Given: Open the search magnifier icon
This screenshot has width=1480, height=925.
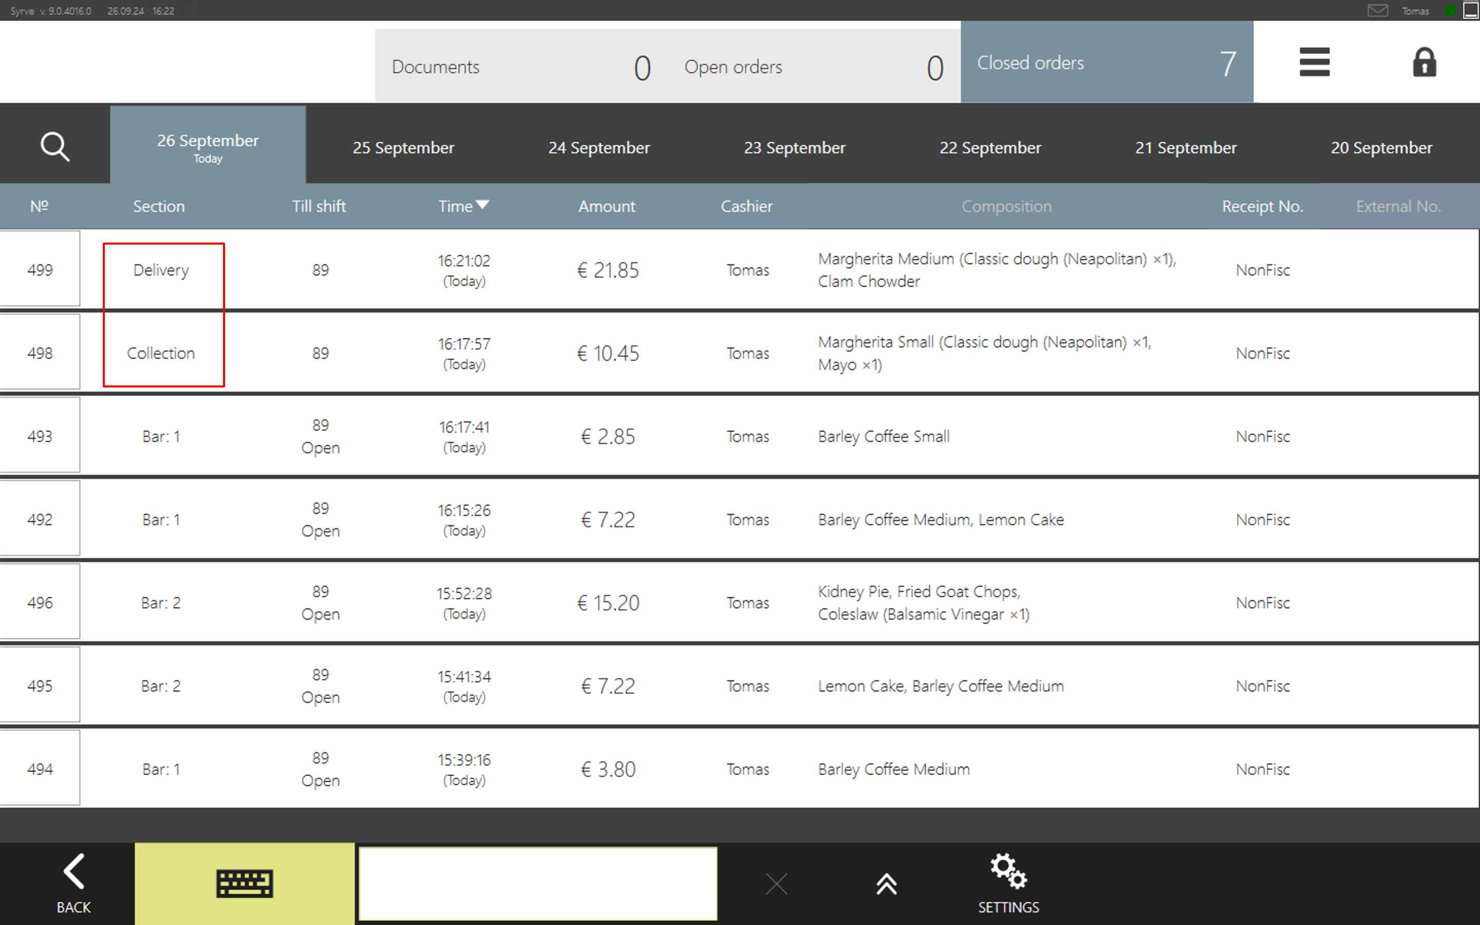Looking at the screenshot, I should (54, 147).
